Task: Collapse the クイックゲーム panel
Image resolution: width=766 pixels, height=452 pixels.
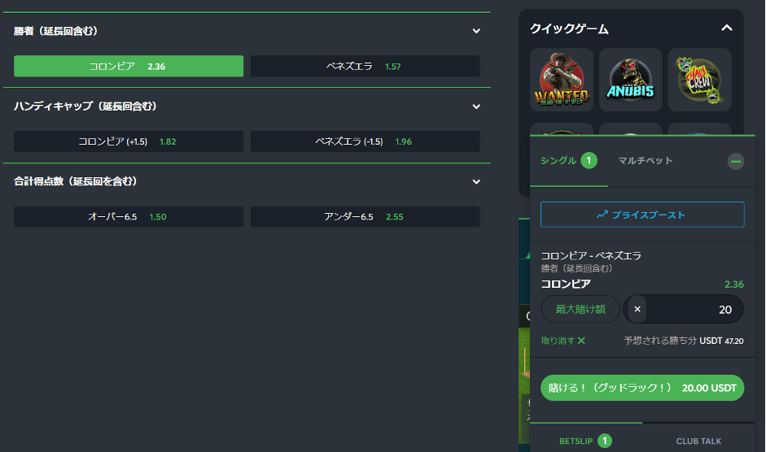Action: [727, 28]
